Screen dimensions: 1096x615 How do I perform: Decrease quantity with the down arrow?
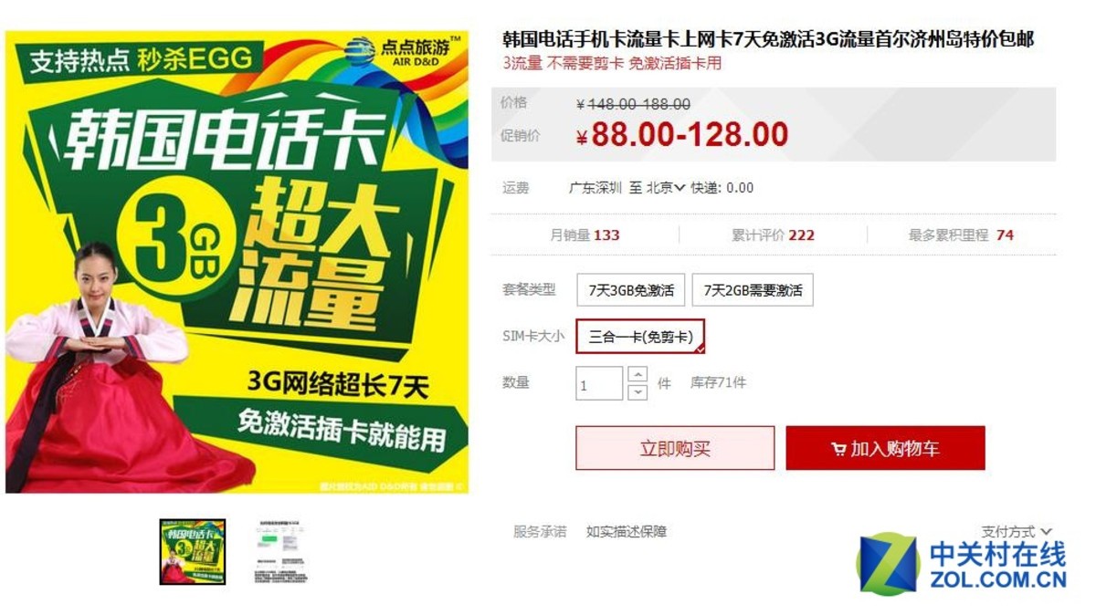[638, 392]
